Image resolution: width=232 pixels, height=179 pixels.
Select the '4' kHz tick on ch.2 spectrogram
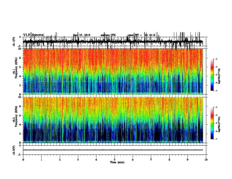click(x=21, y=125)
